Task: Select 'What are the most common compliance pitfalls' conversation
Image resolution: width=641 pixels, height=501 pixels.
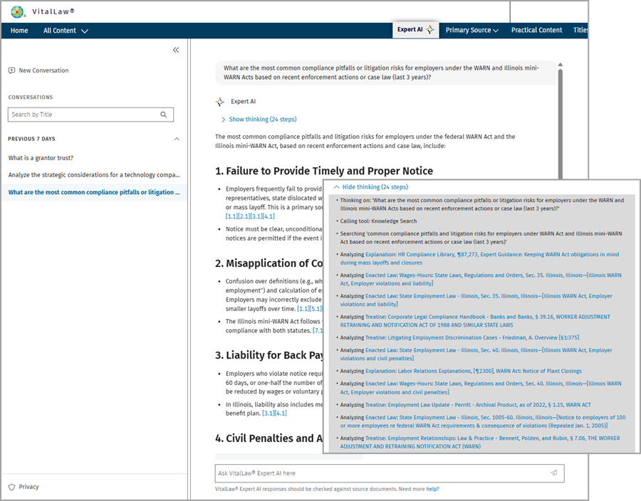Action: (93, 192)
